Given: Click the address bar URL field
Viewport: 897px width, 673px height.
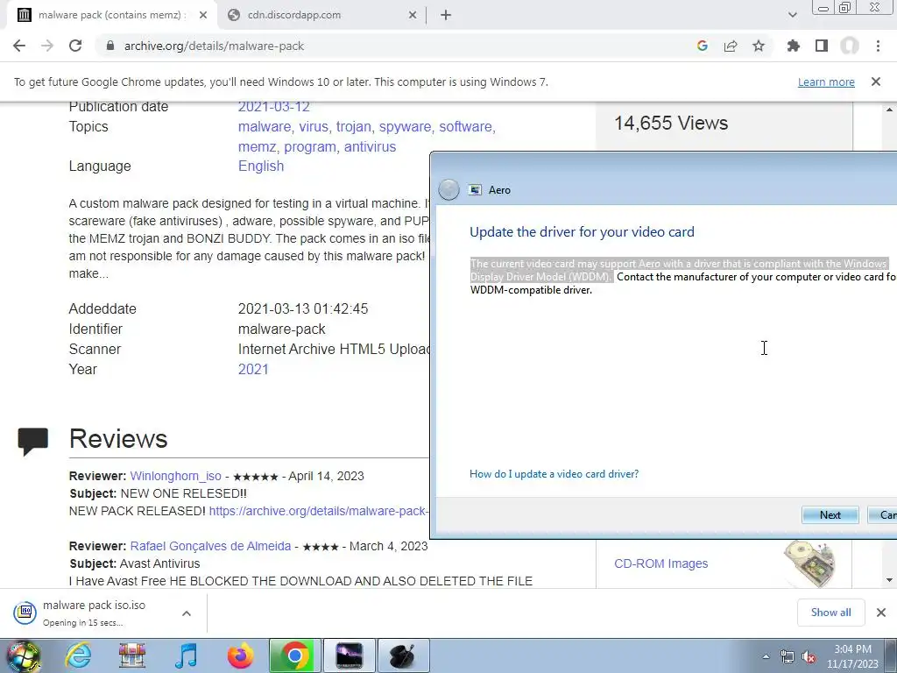Looking at the screenshot, I should point(400,46).
